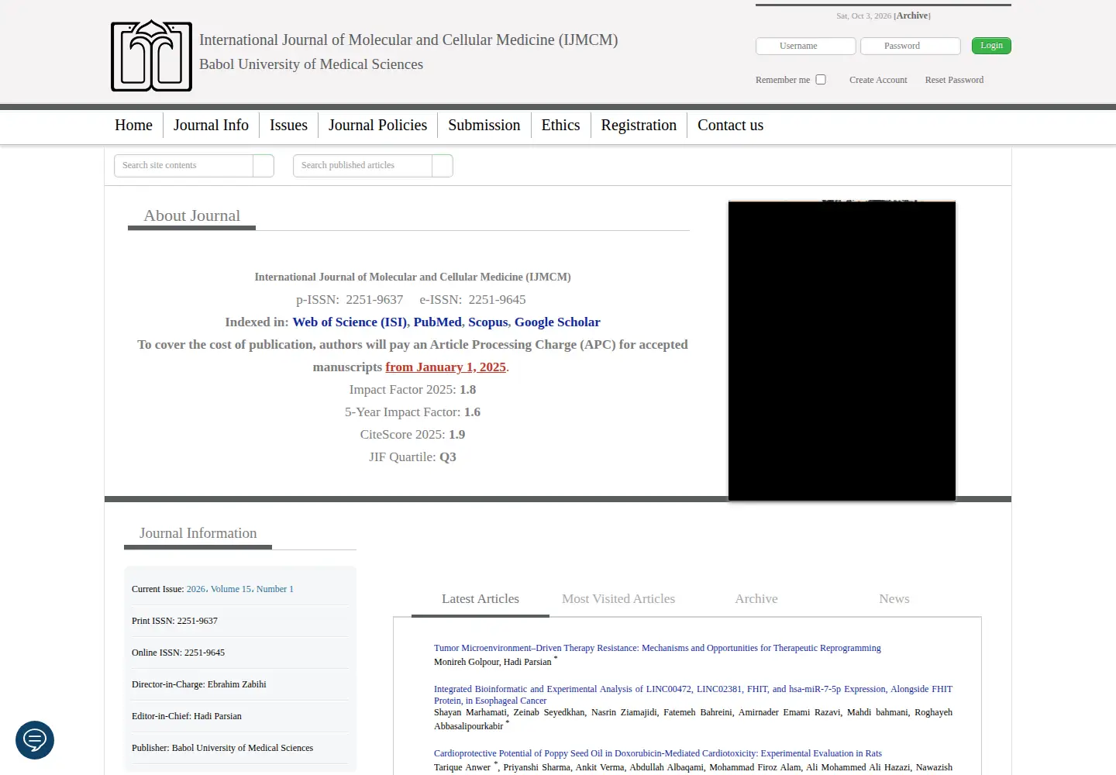Switch to the Archive tab in articles panel

point(756,599)
